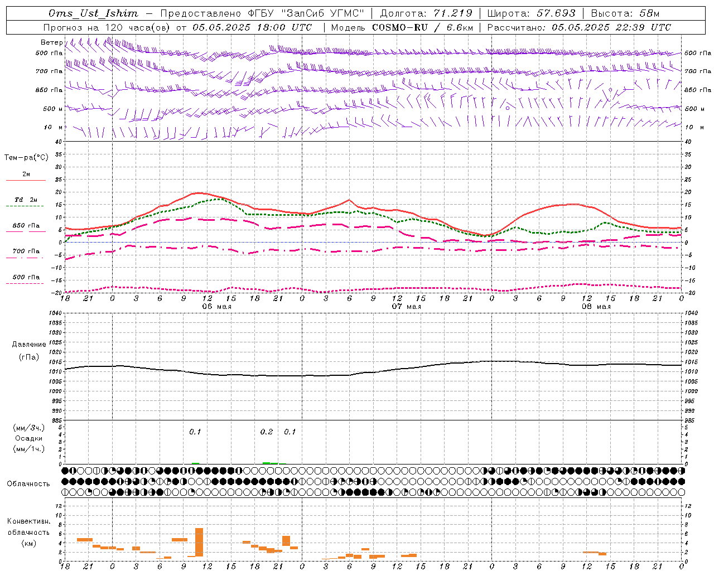
Task: Select the text ФГБУ "ЗапСиб УГМС"
Action: click(306, 13)
